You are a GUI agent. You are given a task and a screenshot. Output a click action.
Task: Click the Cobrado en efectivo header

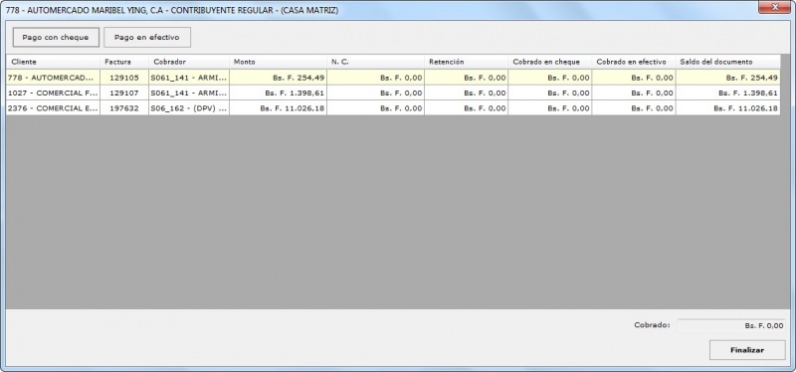[x=634, y=62]
